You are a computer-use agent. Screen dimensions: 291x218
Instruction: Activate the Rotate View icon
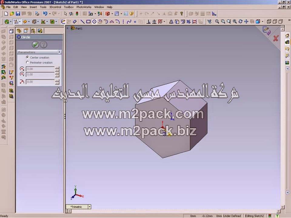[x=240, y=22]
